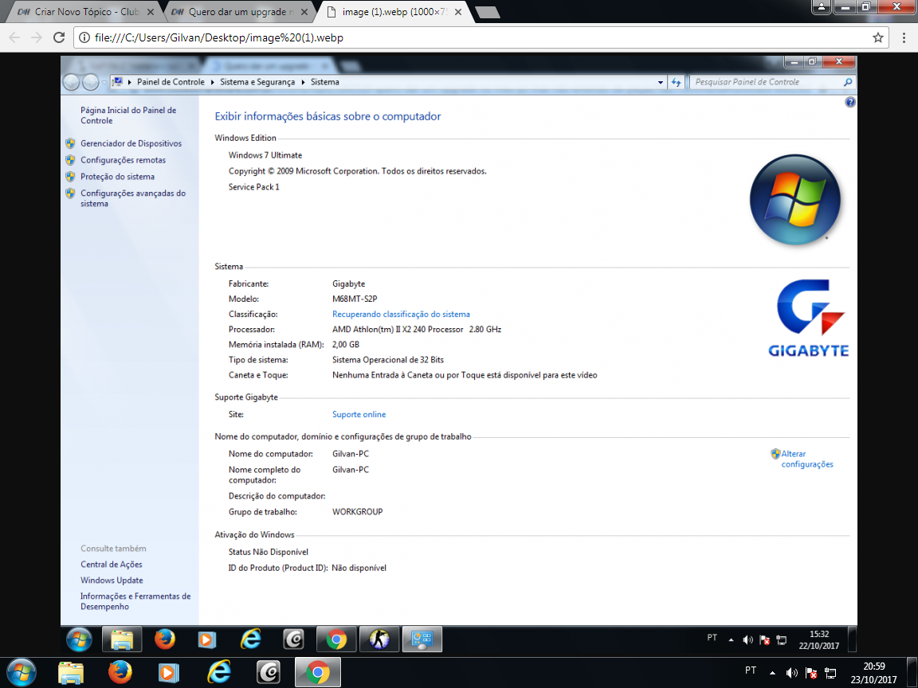Viewport: 918px width, 688px height.
Task: Click the Gigabyte logo image
Action: pos(809,319)
